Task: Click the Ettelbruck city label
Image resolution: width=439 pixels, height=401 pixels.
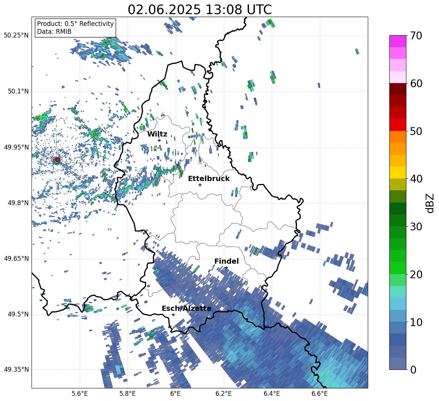Action: (x=209, y=179)
